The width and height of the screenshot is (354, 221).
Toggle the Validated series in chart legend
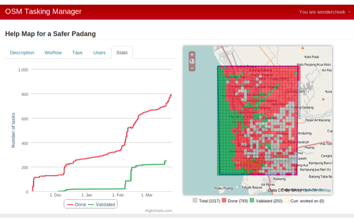tap(101, 204)
